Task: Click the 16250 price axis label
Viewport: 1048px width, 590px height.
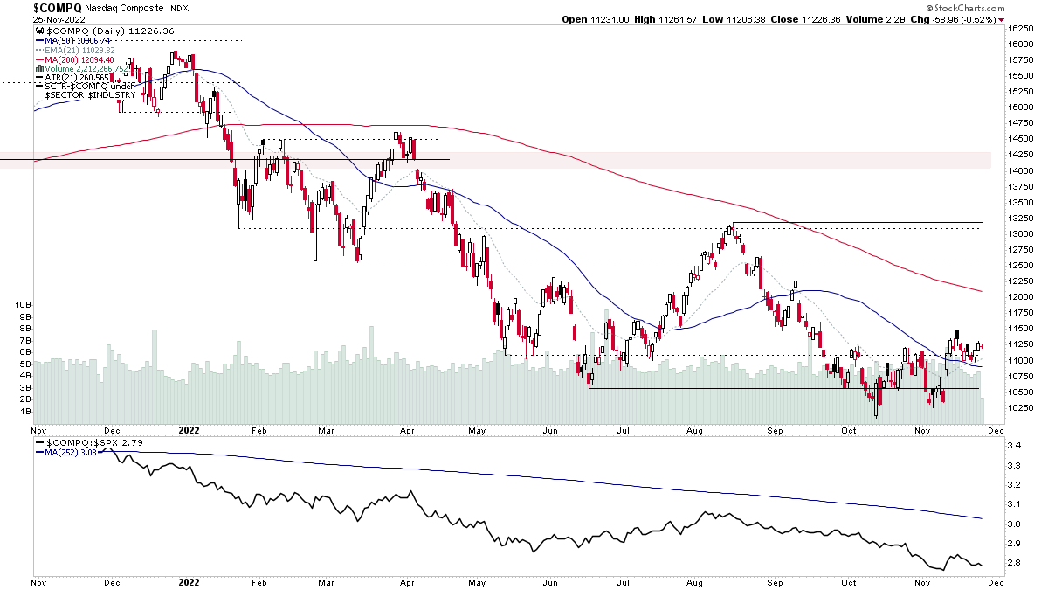Action: (1020, 28)
